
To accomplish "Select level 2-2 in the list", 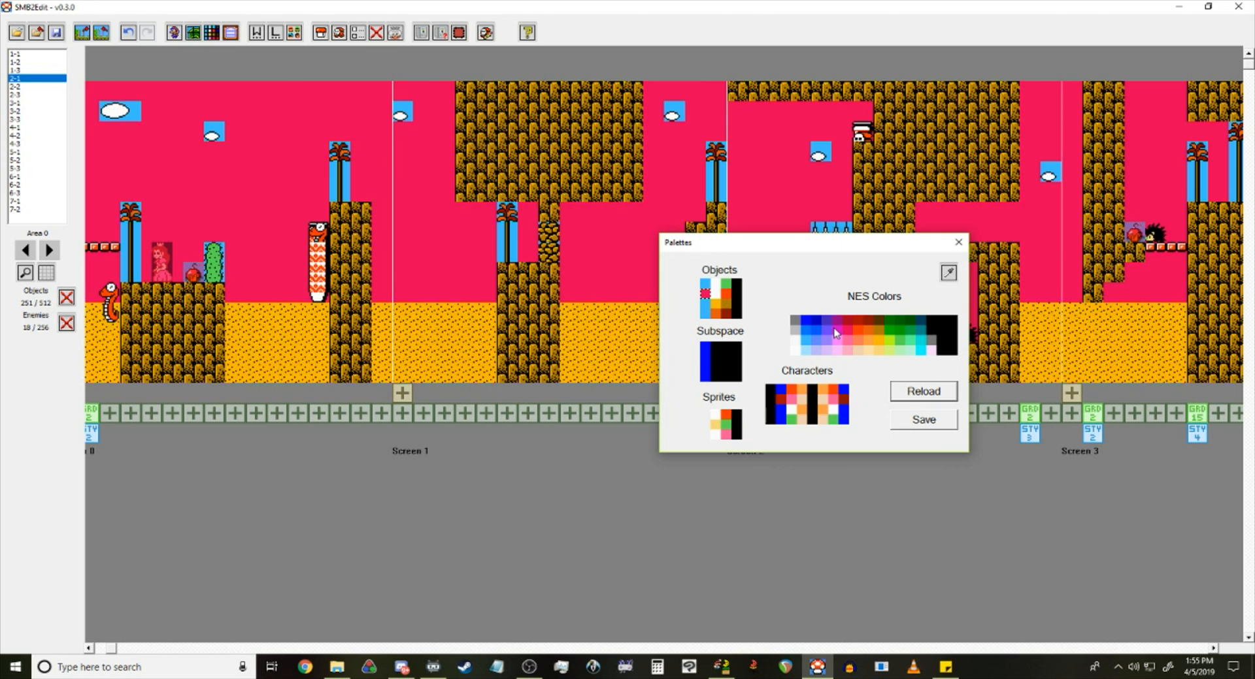I will [37, 87].
